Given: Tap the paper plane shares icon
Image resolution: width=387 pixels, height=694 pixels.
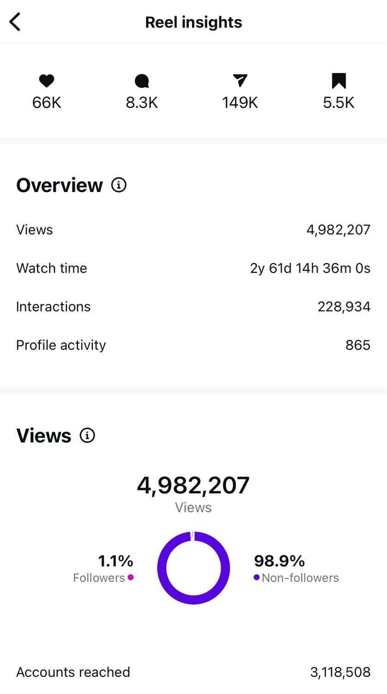Looking at the screenshot, I should pos(240,81).
